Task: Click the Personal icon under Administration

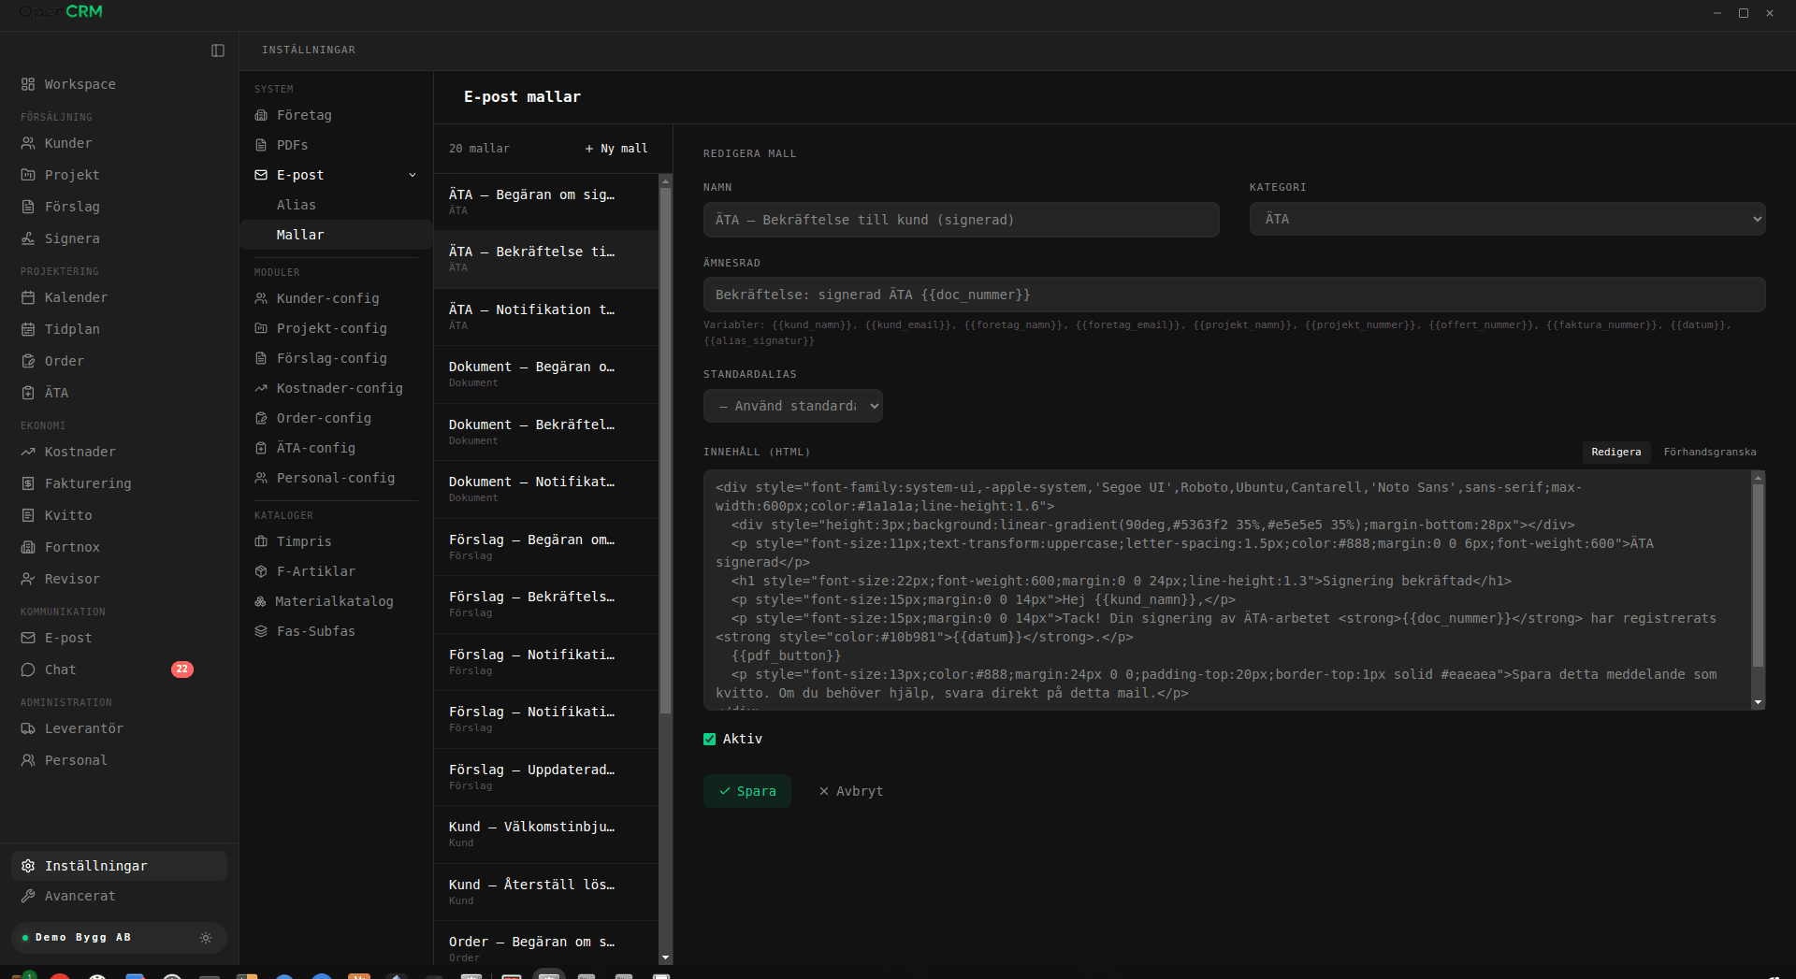Action: coord(28,760)
